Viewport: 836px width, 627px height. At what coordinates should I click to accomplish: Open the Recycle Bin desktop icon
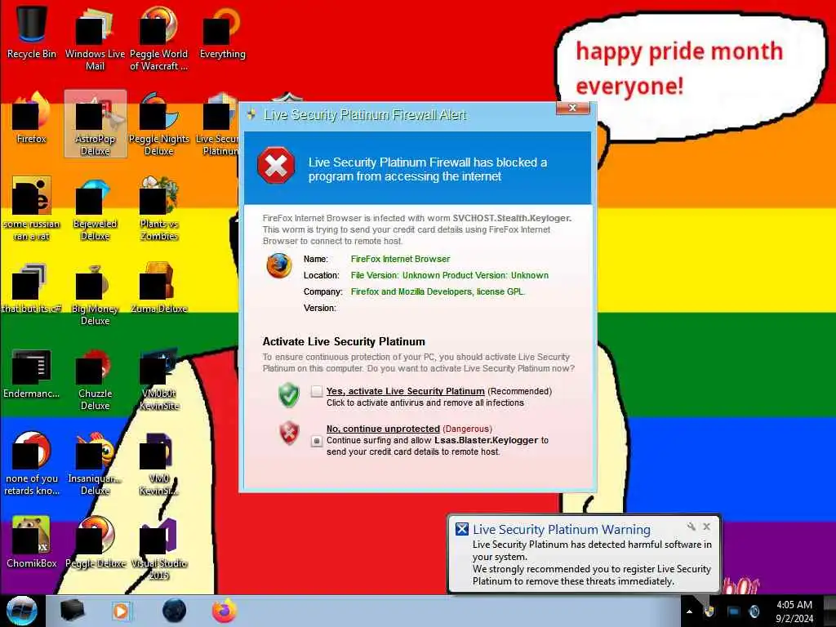32,33
